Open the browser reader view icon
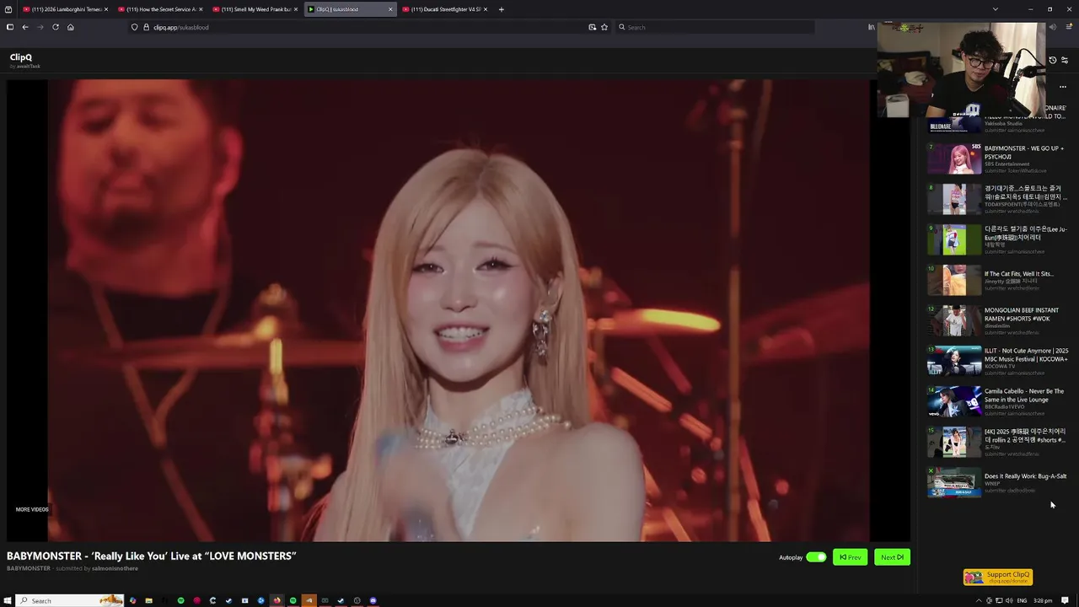 tap(592, 27)
